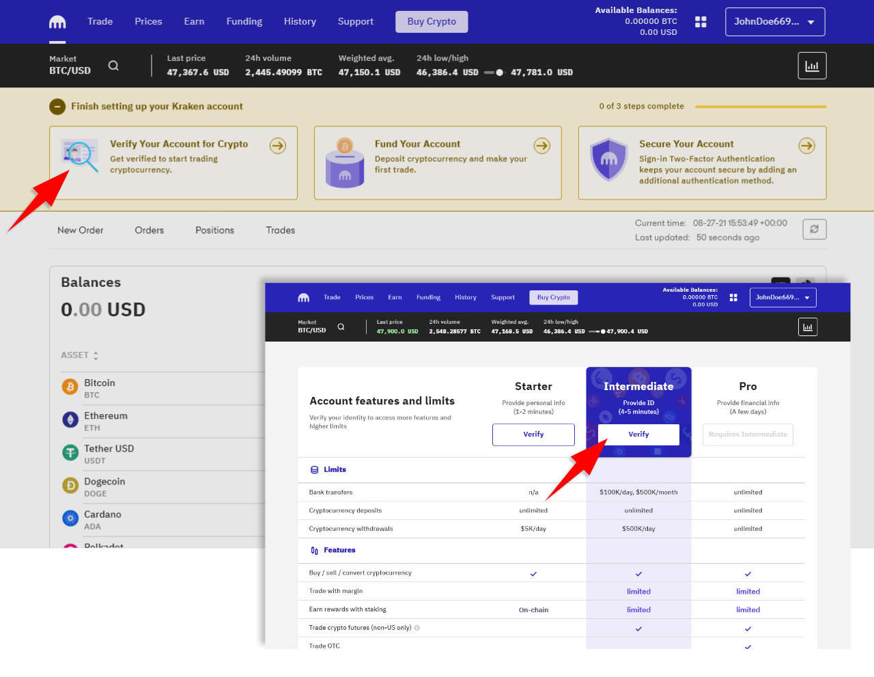
Task: Open chart icon button in overlay window
Action: point(808,327)
